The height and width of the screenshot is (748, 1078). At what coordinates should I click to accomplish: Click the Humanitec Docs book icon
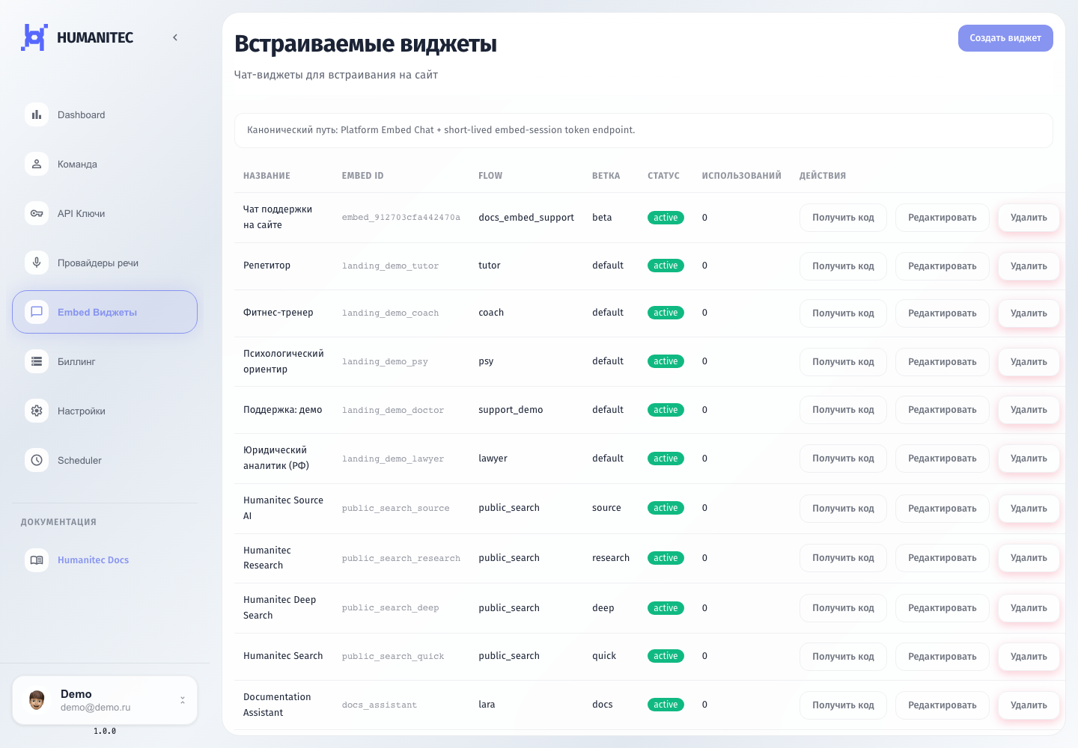click(37, 560)
